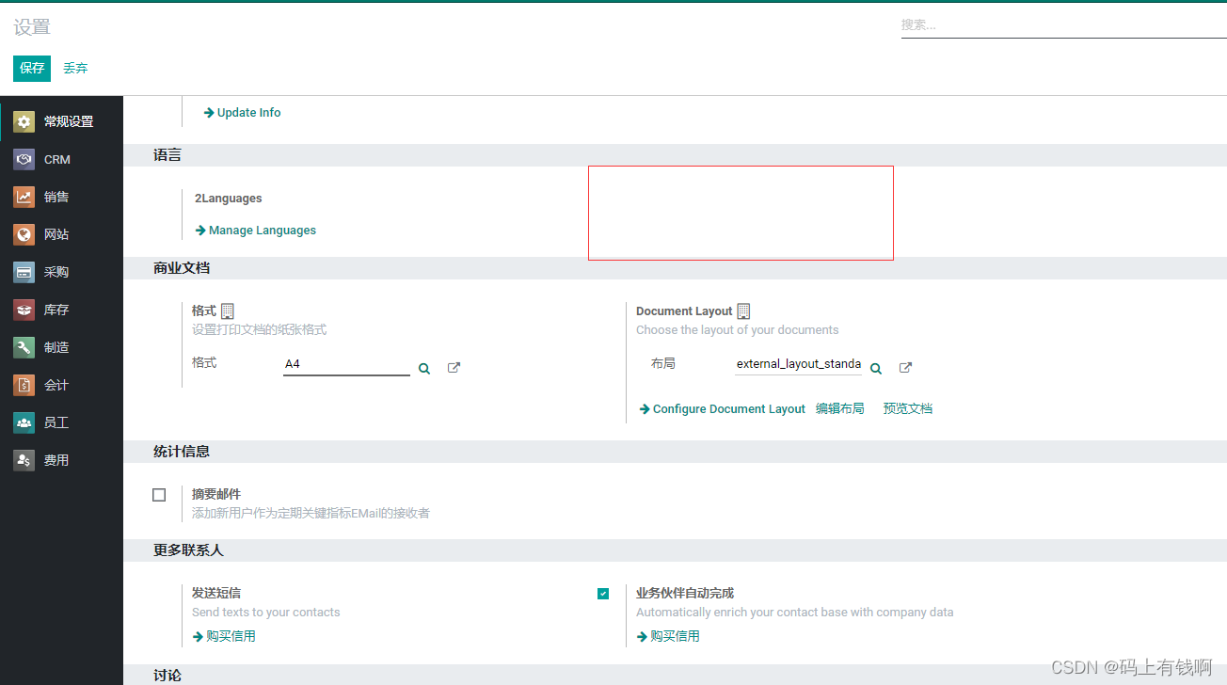Screen dimensions: 1227x685
Task: Click the 员工 employees sidebar icon
Action: point(23,422)
